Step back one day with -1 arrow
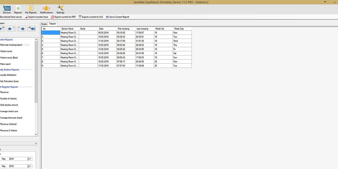 [x=11, y=28]
